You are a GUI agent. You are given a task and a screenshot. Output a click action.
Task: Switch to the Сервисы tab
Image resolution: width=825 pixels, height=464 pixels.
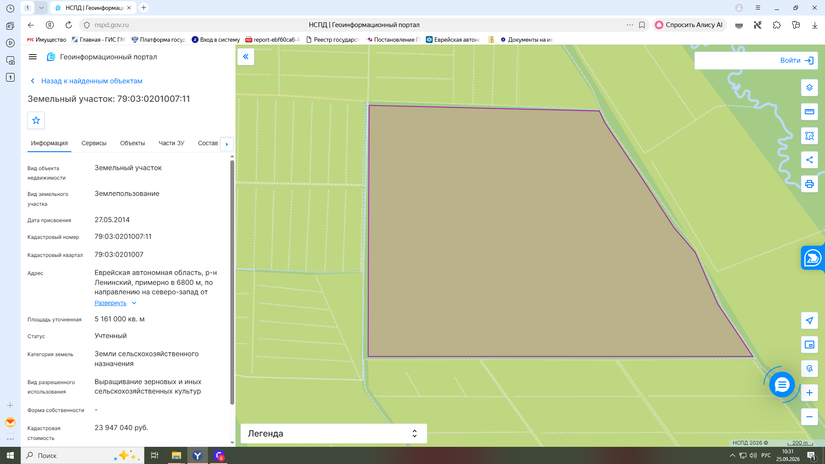[x=94, y=143]
